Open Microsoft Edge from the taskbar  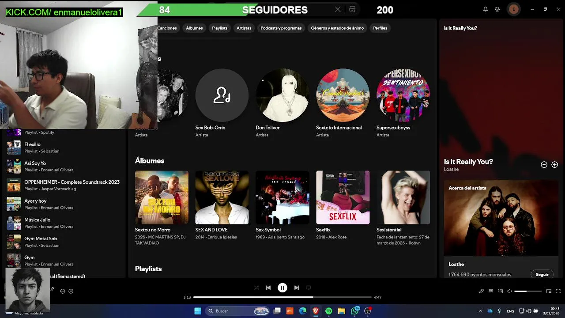point(303,311)
